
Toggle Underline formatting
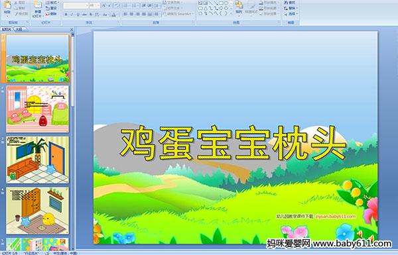click(x=78, y=15)
